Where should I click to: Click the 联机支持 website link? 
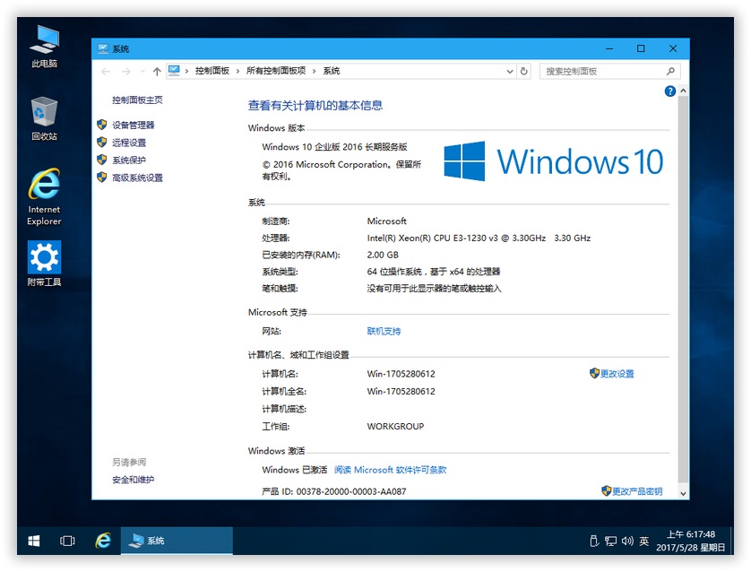(x=384, y=331)
